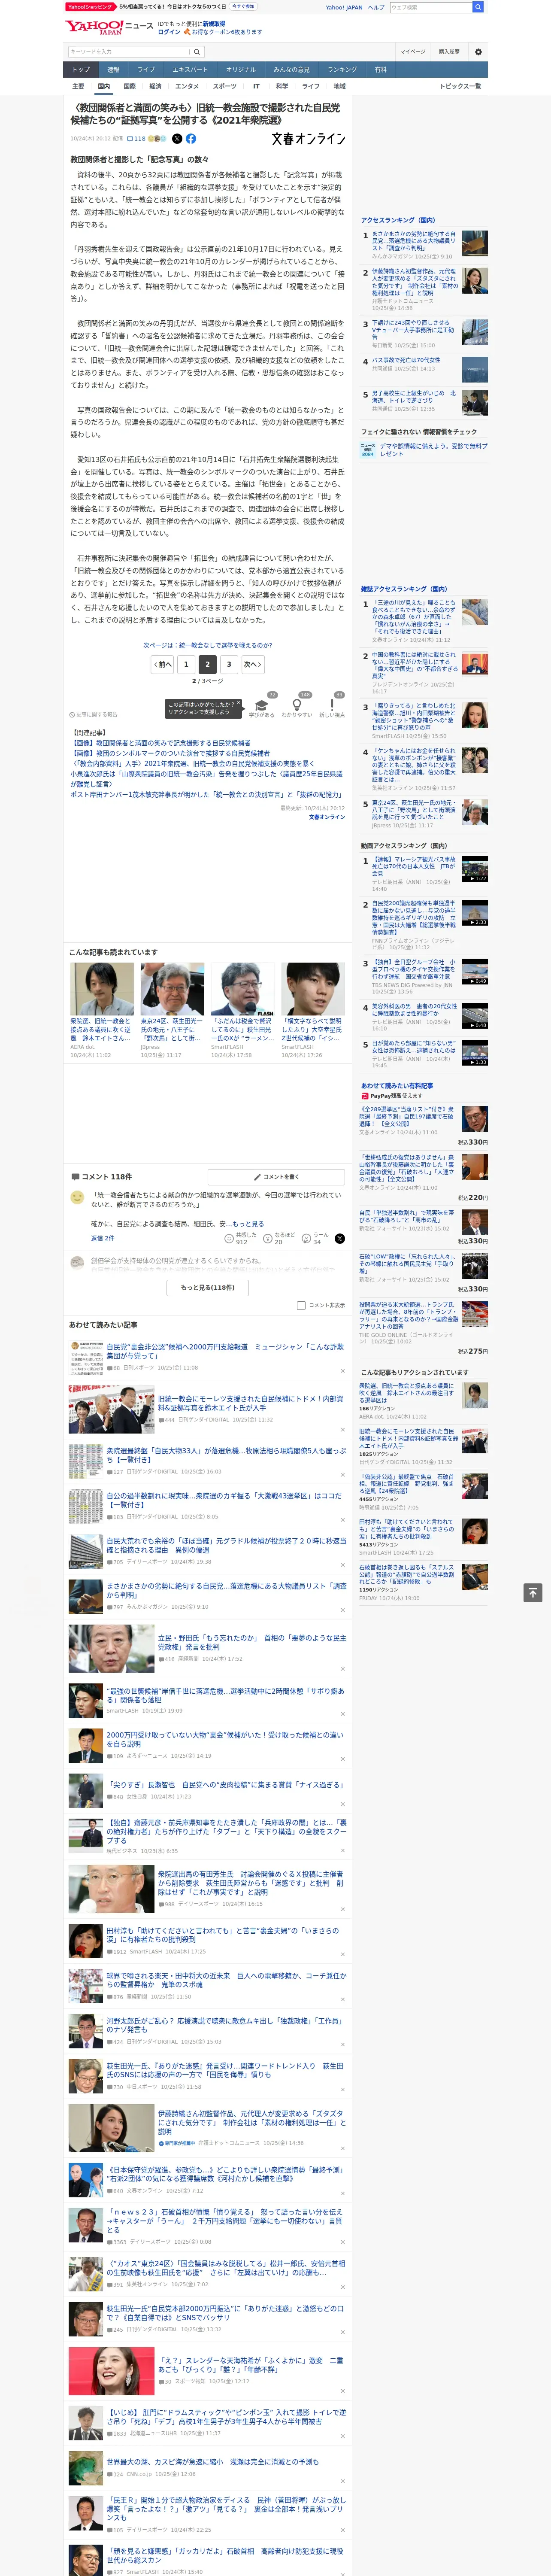
Task: Click the マイページ link
Action: tap(412, 51)
